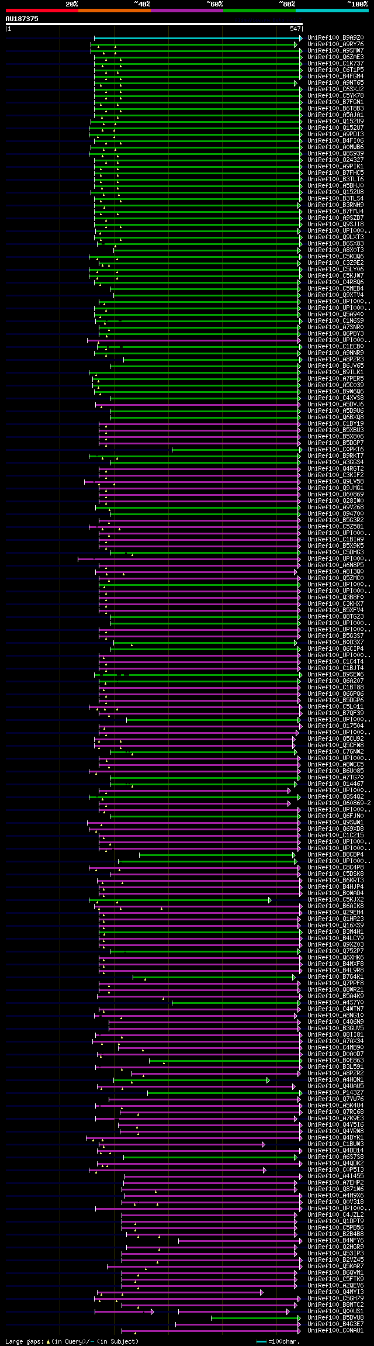Select the UniRef100_Q9SWW1 label

[x=335, y=823]
